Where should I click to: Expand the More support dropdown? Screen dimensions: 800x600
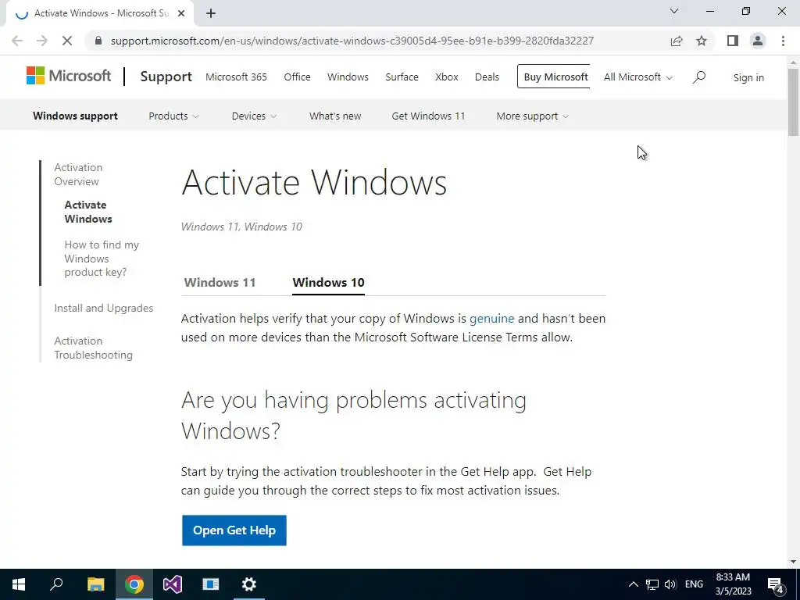532,116
